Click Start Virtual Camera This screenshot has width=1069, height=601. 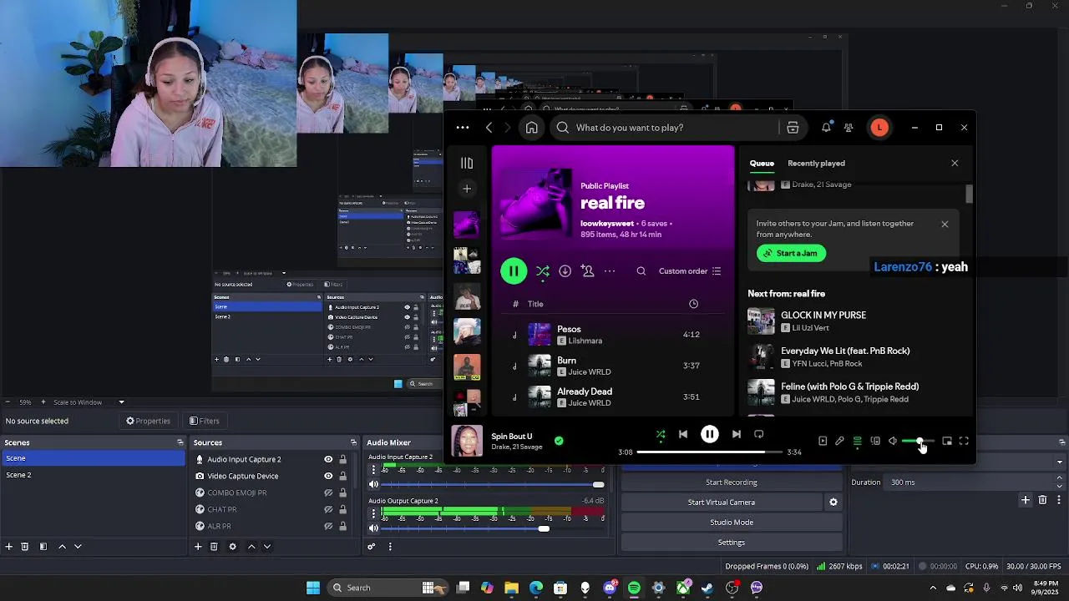coord(722,503)
